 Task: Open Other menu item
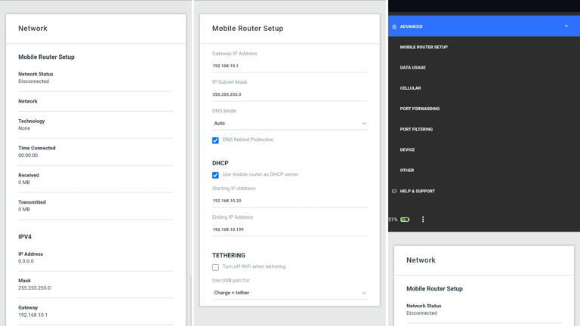[407, 171]
